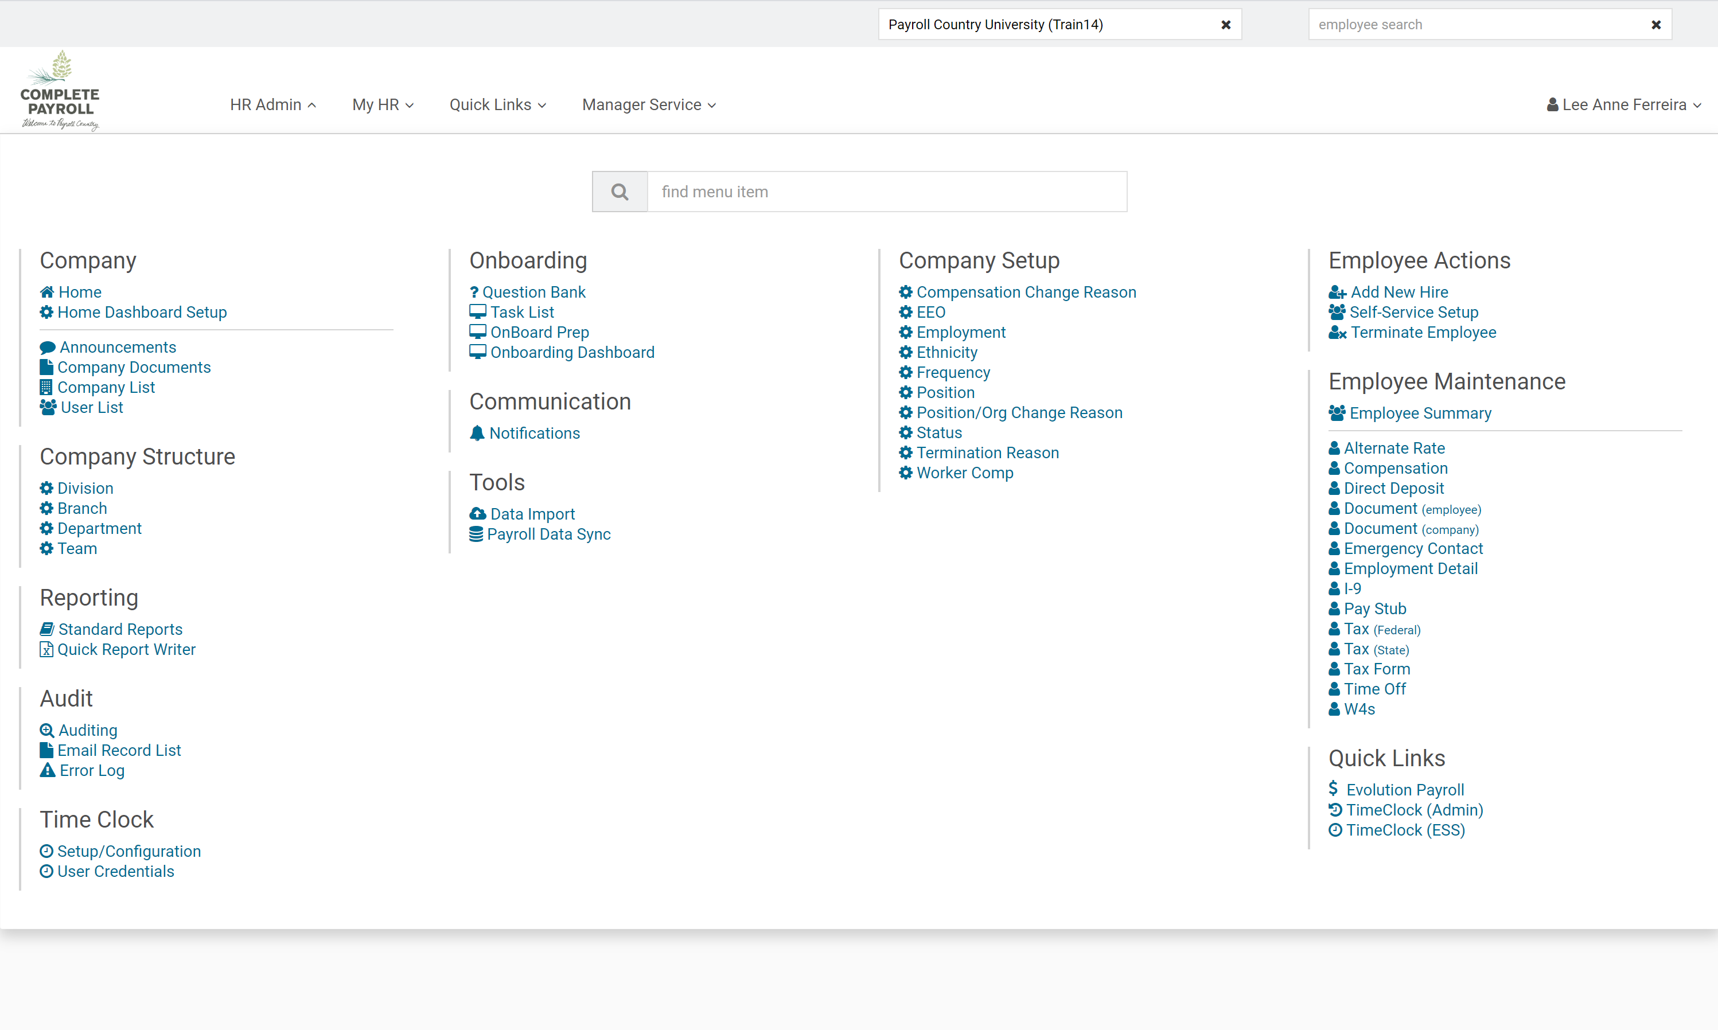Open the Quick Links dropdown menu

click(498, 105)
